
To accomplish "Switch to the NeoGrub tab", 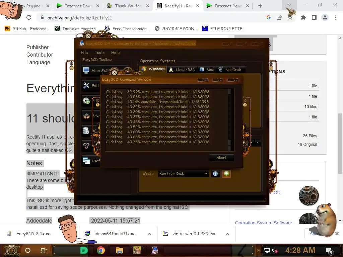I will coord(230,70).
